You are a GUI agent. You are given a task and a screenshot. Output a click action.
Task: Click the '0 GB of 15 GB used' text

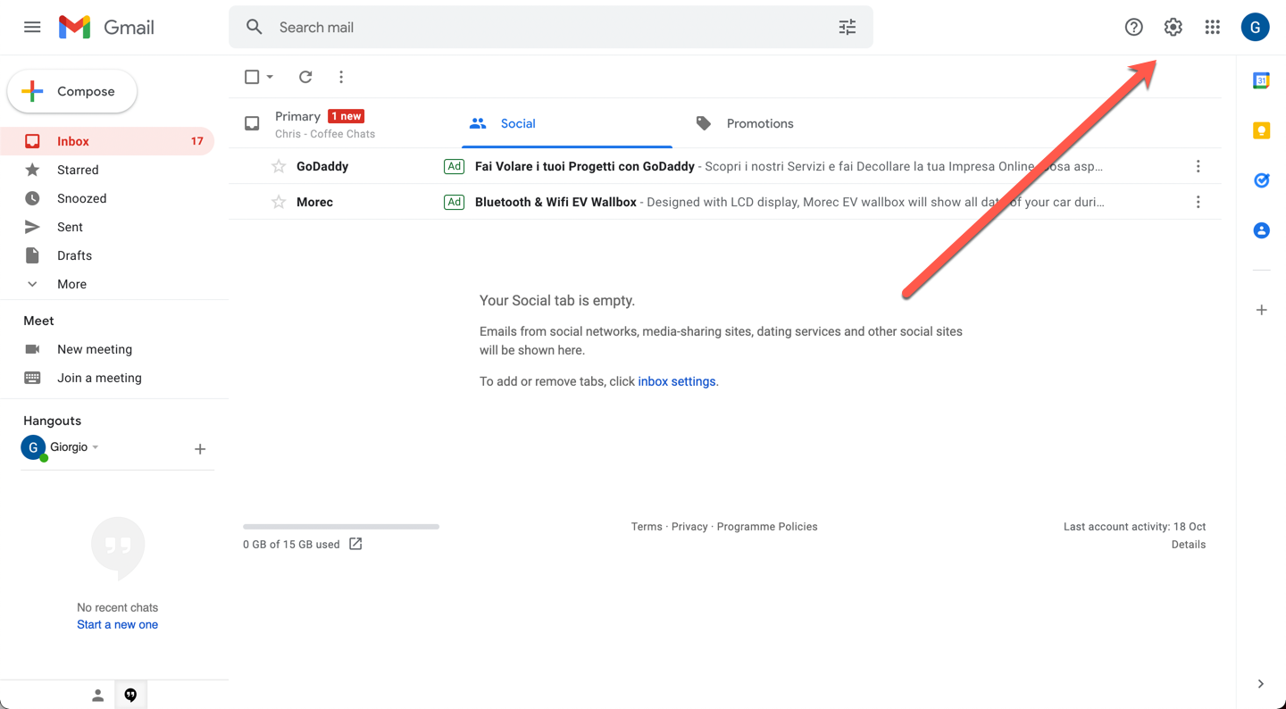click(x=291, y=545)
